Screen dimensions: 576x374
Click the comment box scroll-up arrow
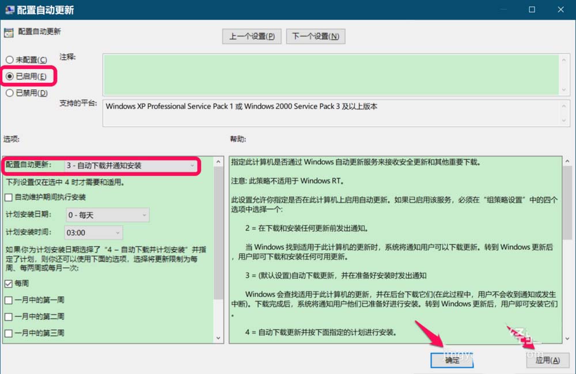564,60
